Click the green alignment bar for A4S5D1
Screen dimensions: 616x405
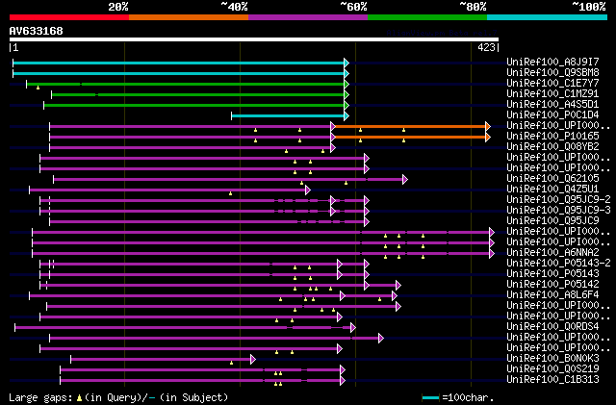pos(194,105)
